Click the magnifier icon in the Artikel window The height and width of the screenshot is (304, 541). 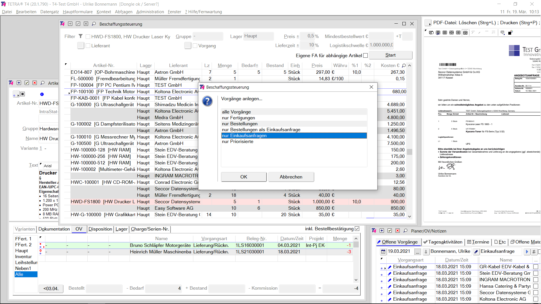[43, 83]
